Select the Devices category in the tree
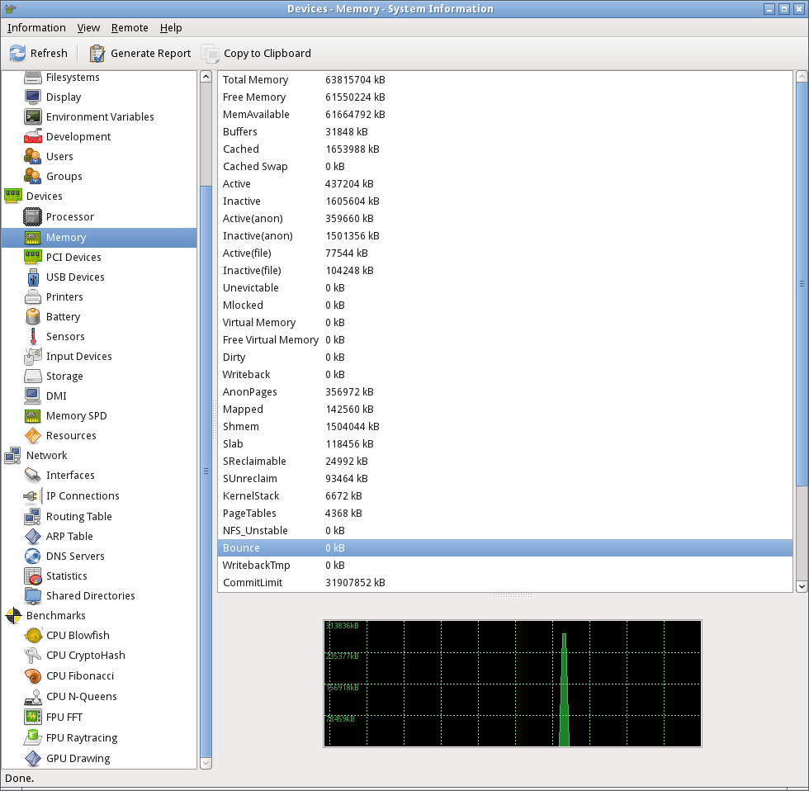Viewport: 809px width, 791px height. pyautogui.click(x=45, y=196)
